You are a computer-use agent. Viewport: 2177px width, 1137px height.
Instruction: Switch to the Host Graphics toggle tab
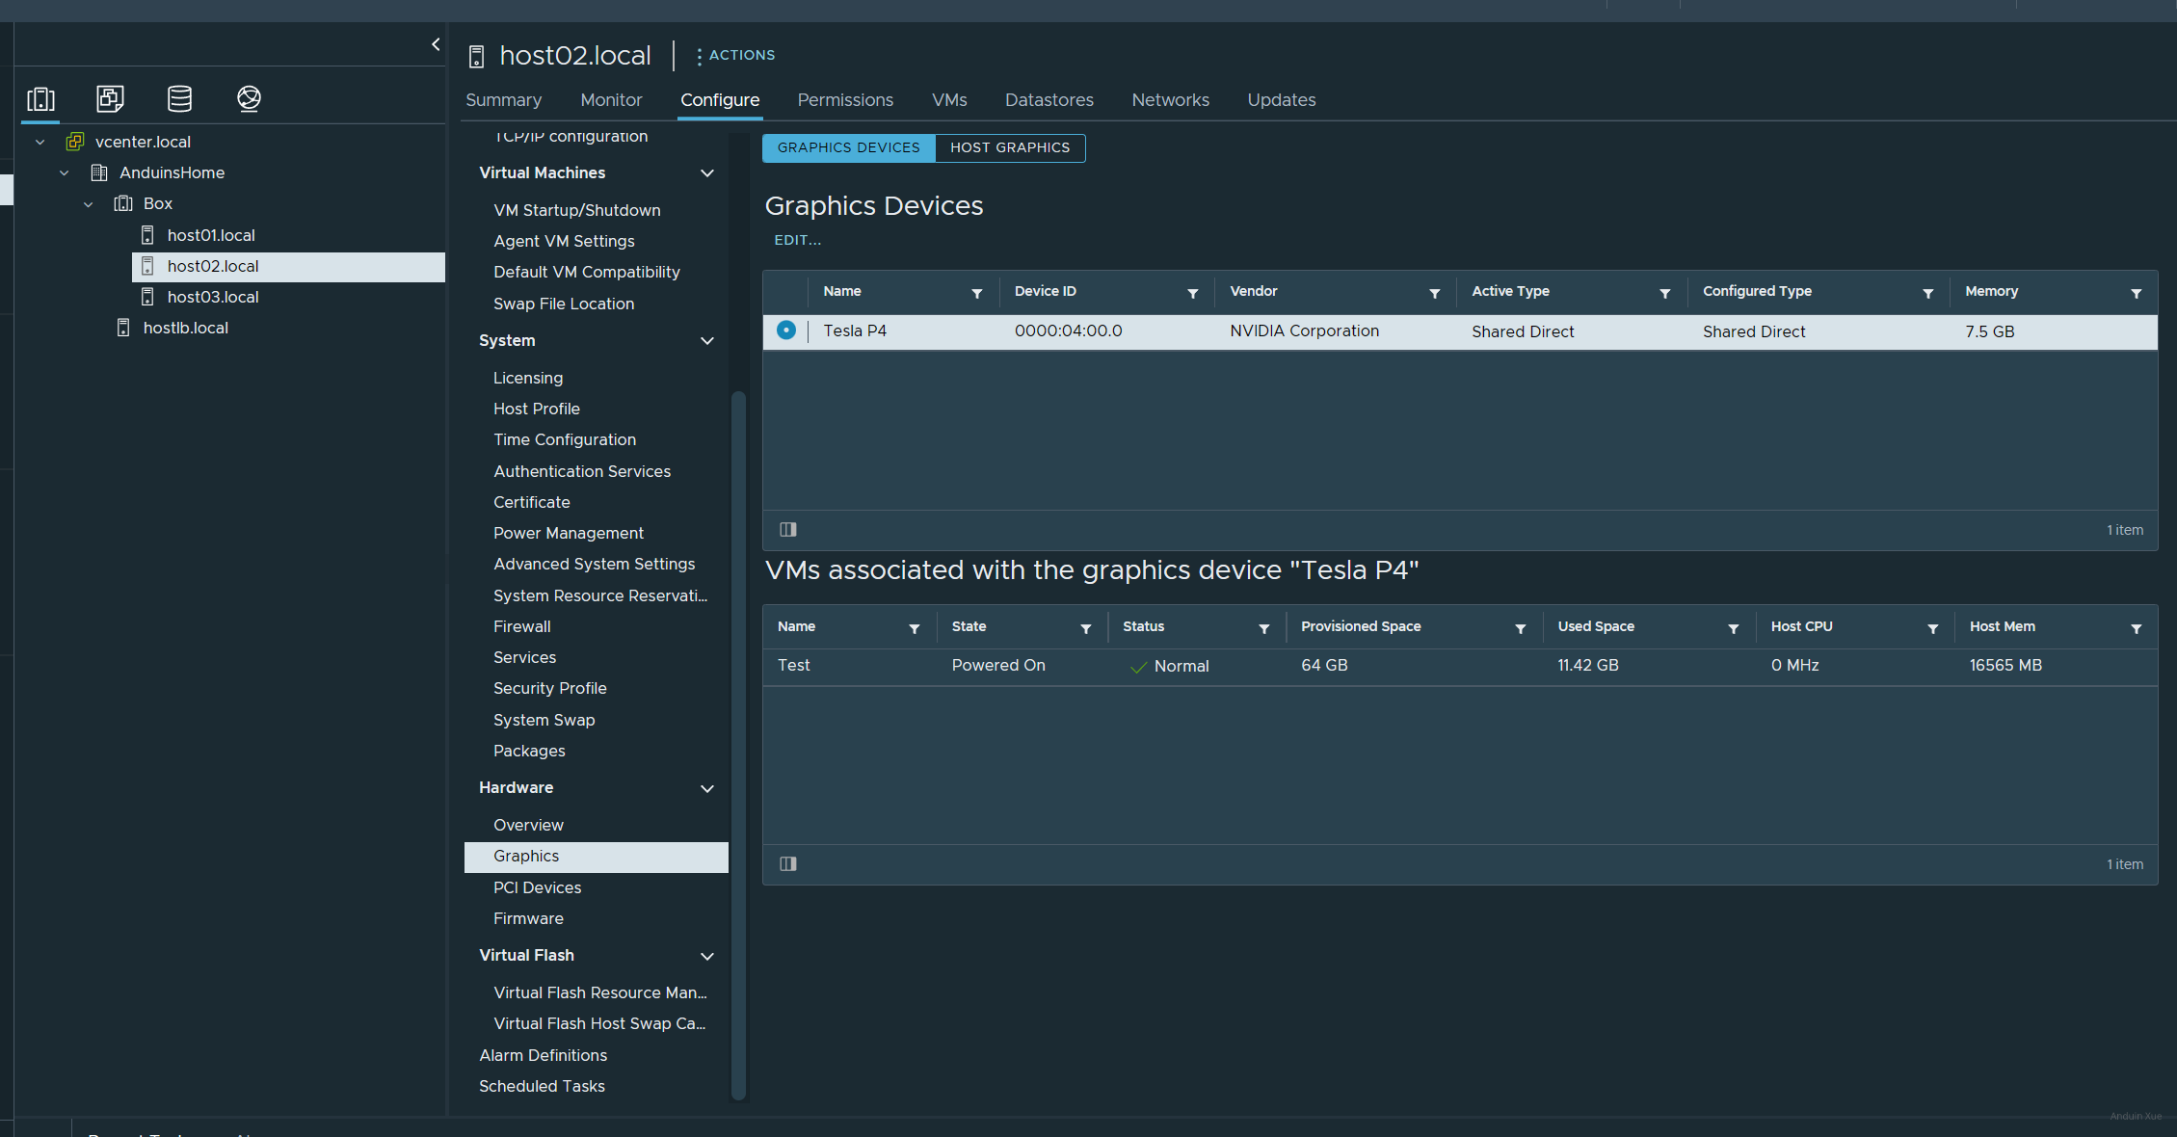(1009, 147)
